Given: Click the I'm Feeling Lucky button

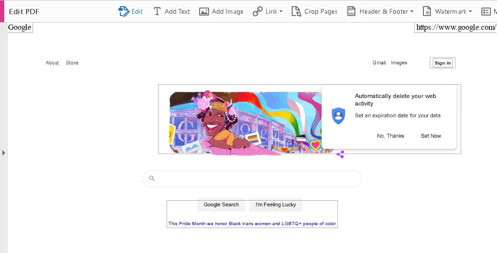Looking at the screenshot, I should tap(276, 204).
